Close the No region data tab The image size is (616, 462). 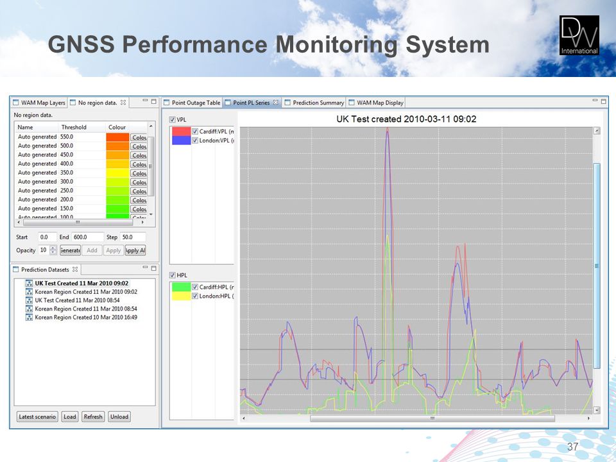click(123, 102)
